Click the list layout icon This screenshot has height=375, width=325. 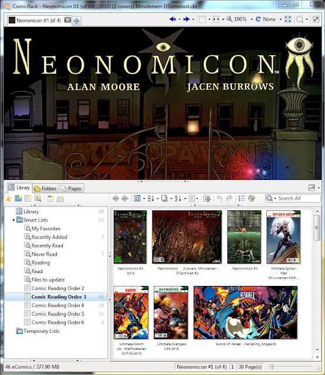[192, 198]
